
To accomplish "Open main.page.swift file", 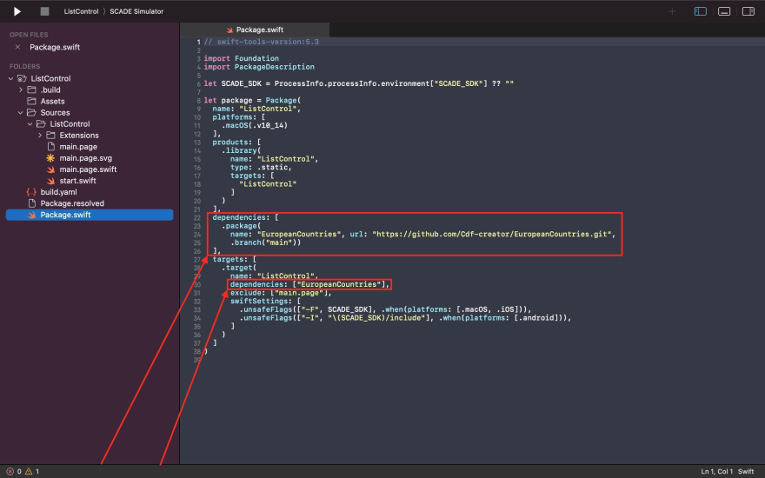I will [x=88, y=169].
